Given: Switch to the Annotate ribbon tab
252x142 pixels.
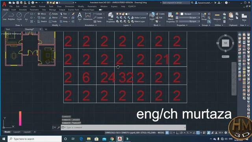Looking at the screenshot, I should (23, 10).
